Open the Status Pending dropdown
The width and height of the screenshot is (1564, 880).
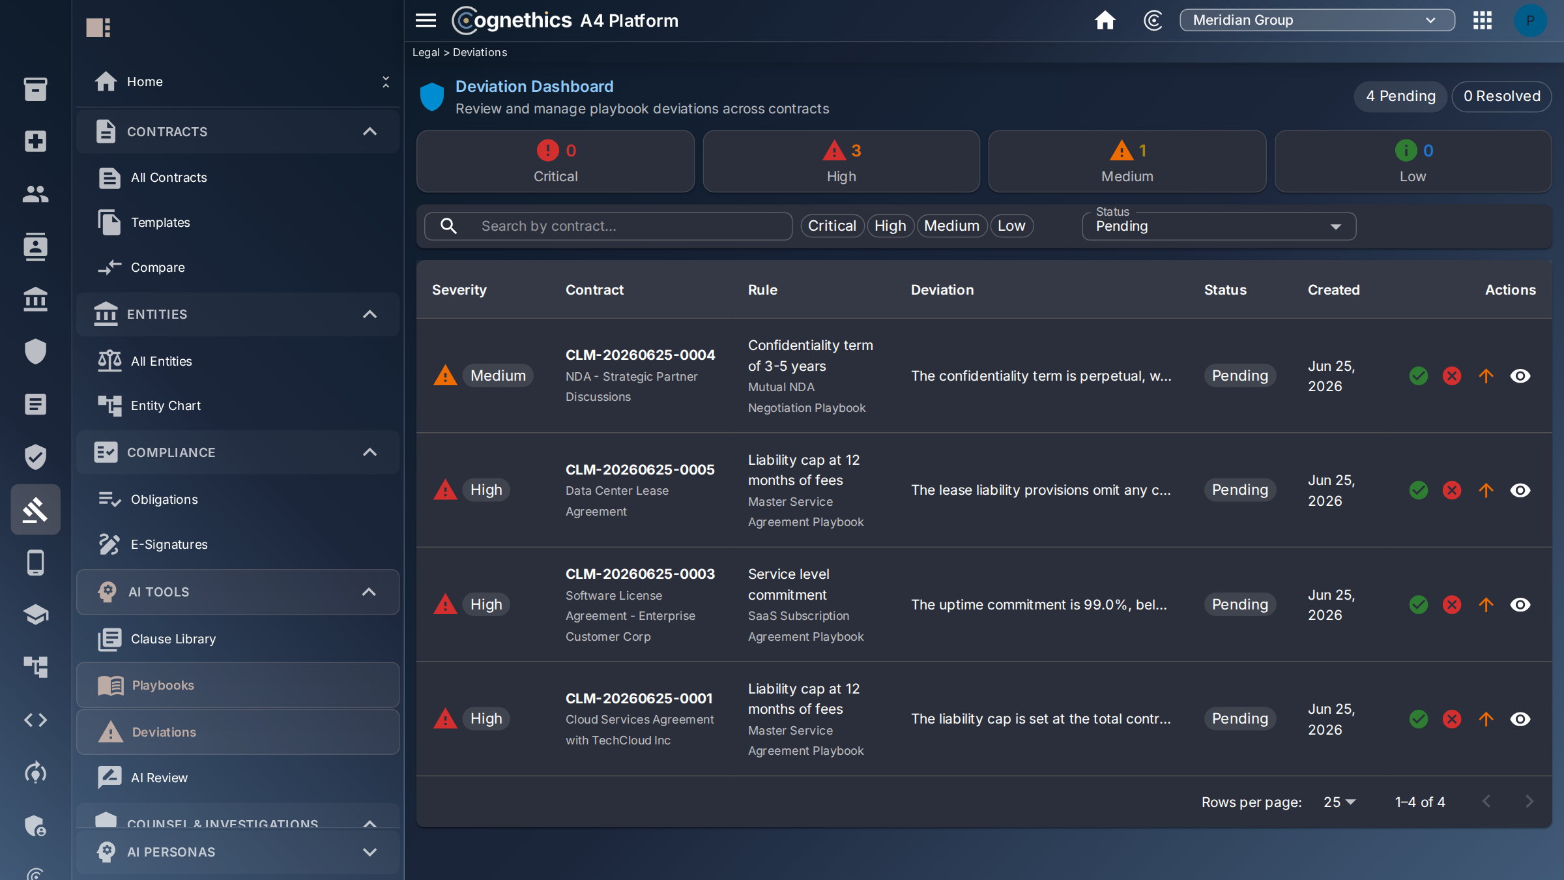coord(1219,226)
